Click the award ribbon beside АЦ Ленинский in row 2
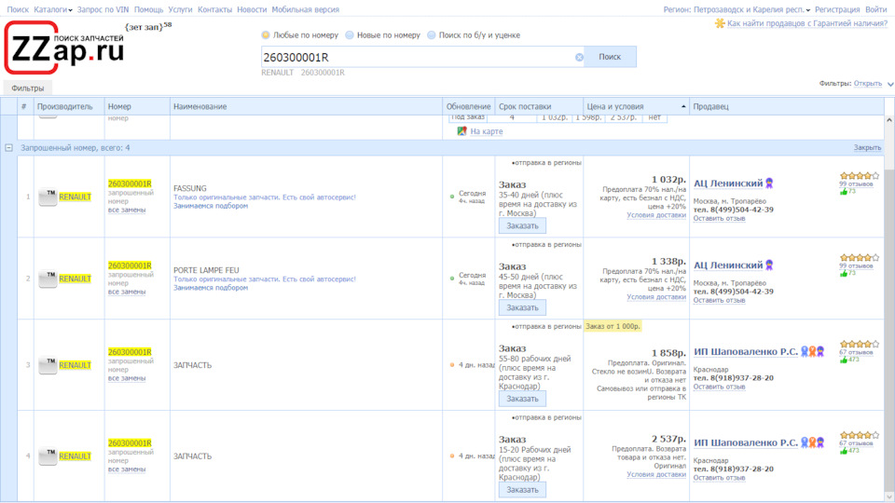 769,265
